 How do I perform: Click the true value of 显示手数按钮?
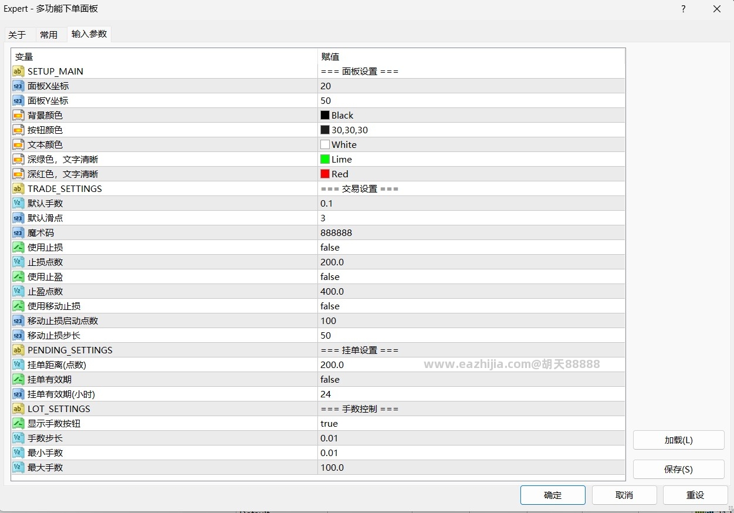329,423
